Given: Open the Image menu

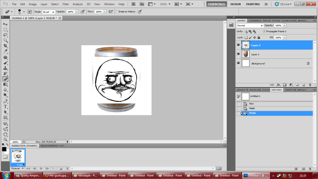Looking at the screenshot, I should [x=33, y=4].
